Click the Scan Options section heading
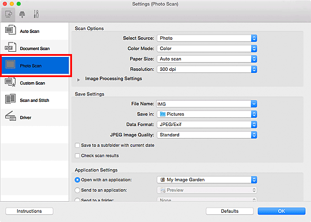 click(89, 29)
